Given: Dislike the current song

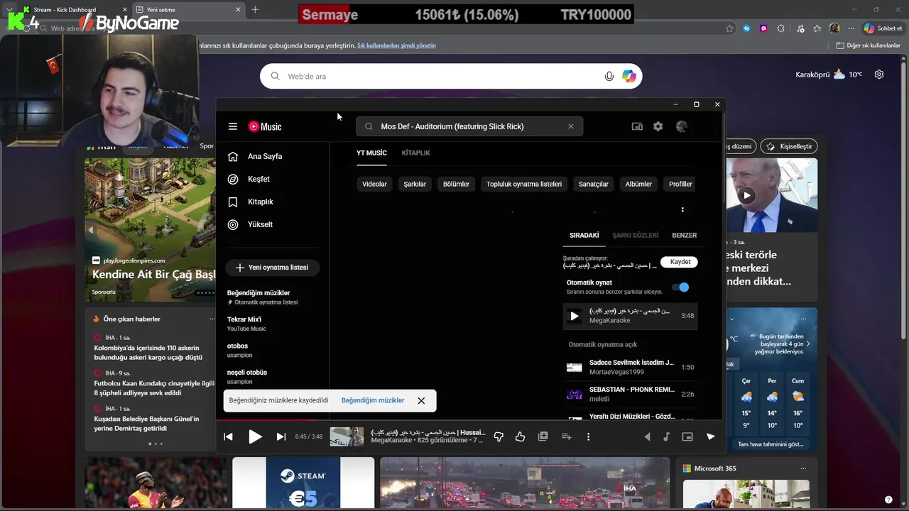Looking at the screenshot, I should coord(499,436).
